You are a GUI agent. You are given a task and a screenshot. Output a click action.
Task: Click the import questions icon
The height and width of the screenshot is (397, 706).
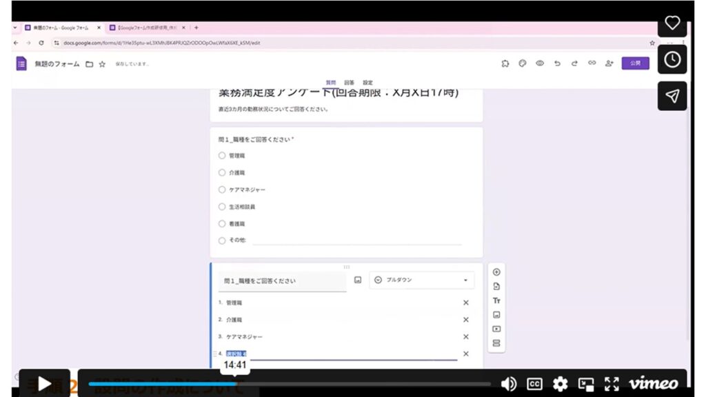point(496,286)
